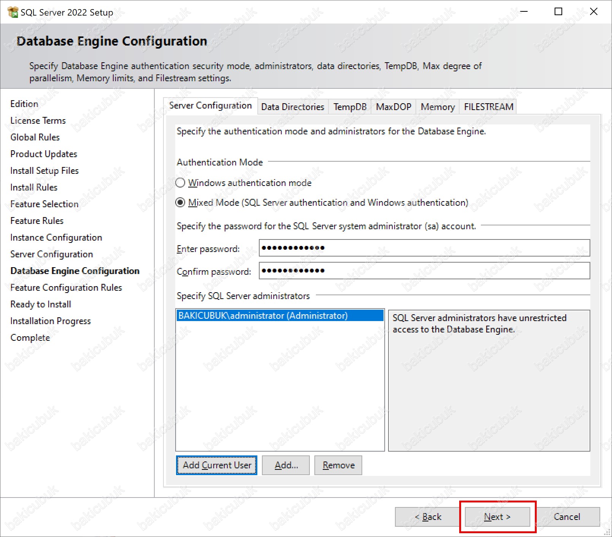This screenshot has height=537, width=612.
Task: Switch to the Data Directories tab
Action: tap(293, 107)
